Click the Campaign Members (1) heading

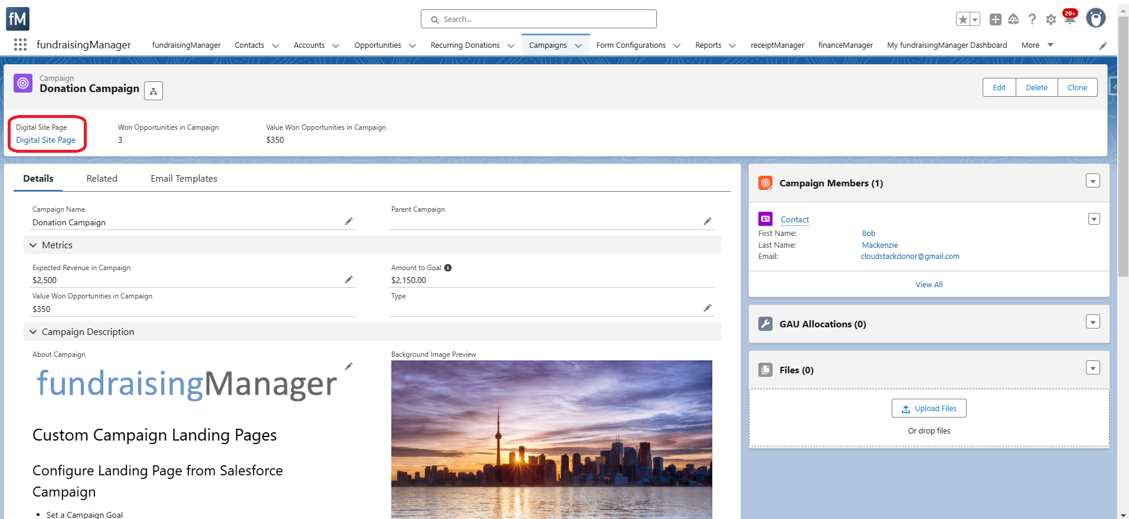(x=831, y=183)
